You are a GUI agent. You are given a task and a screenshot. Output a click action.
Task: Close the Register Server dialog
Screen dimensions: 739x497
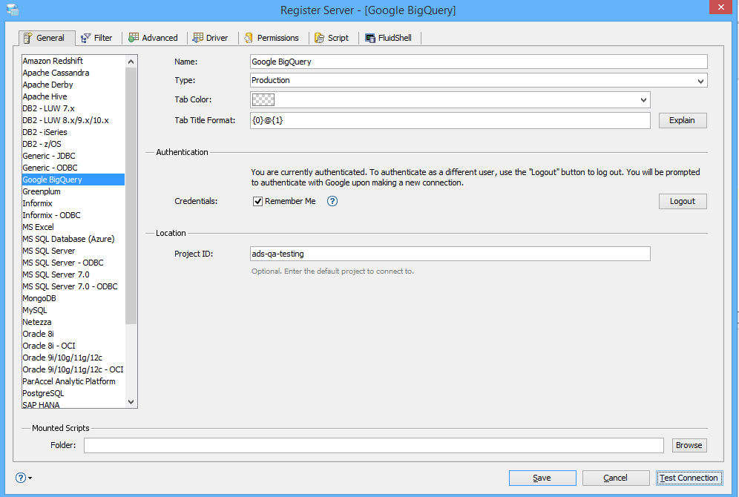tap(720, 7)
